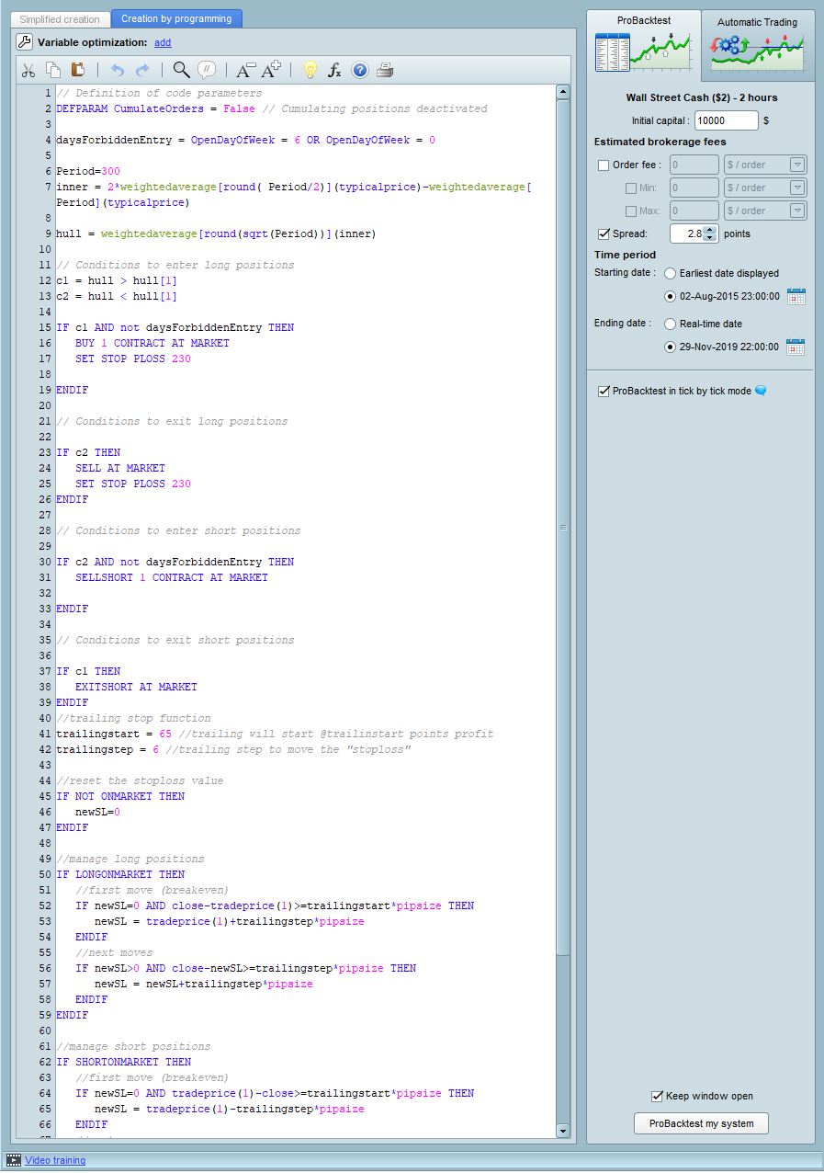This screenshot has height=1173, width=824.
Task: Click the Wall Street Cash ($2) - 2 hours title
Action: (702, 97)
